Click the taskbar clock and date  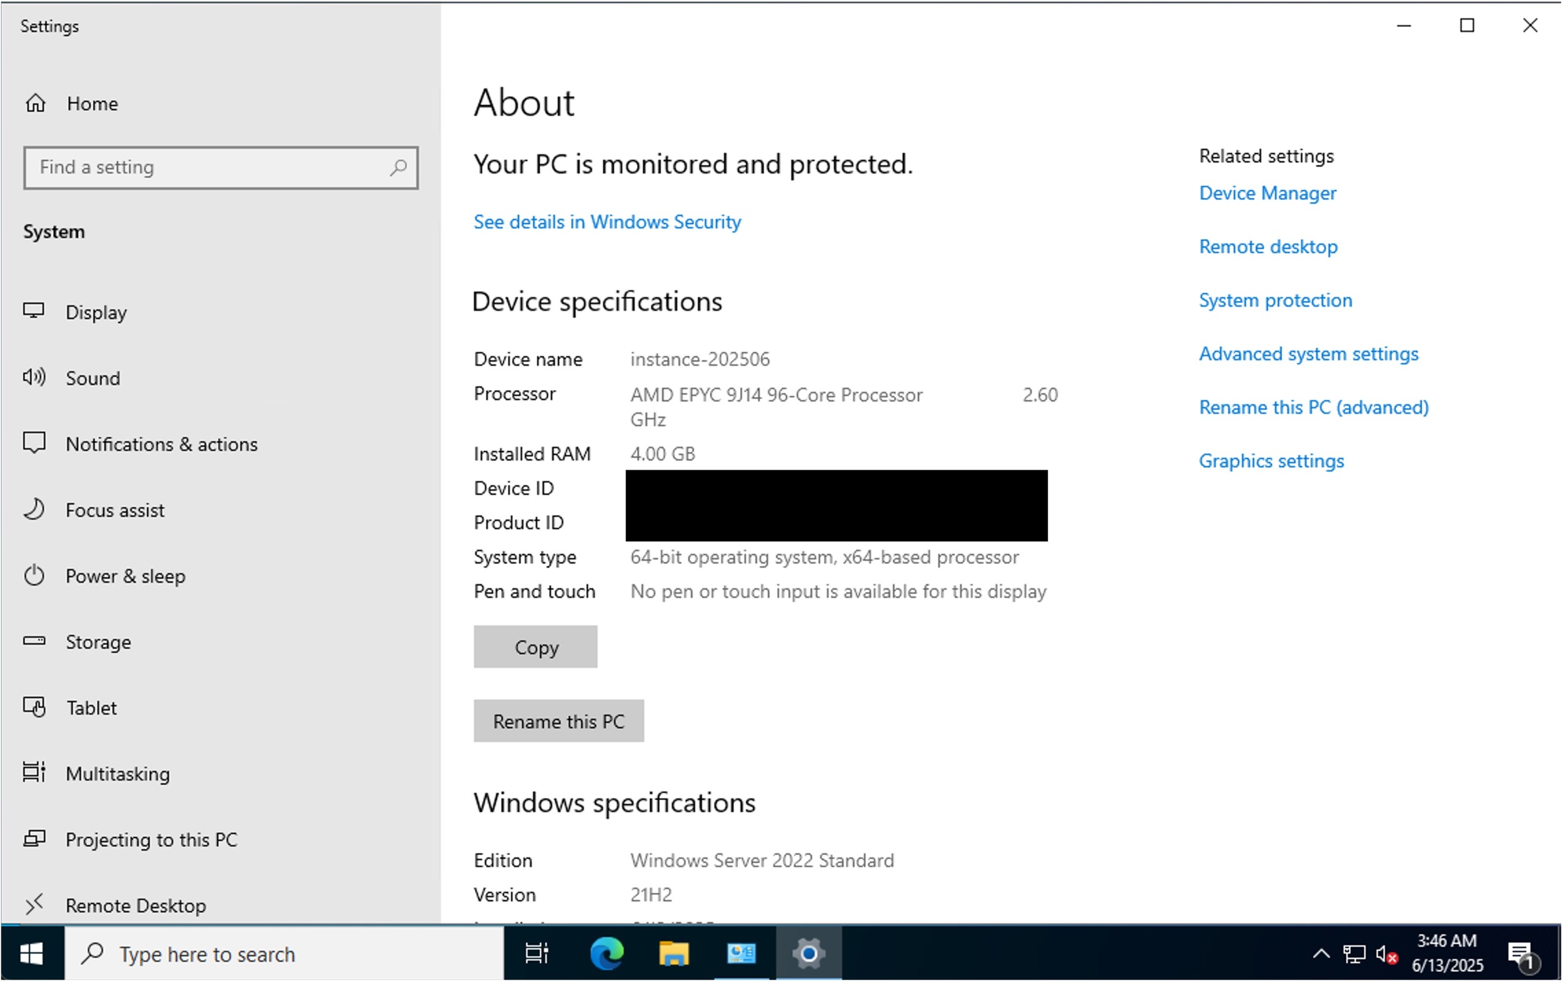click(x=1447, y=953)
